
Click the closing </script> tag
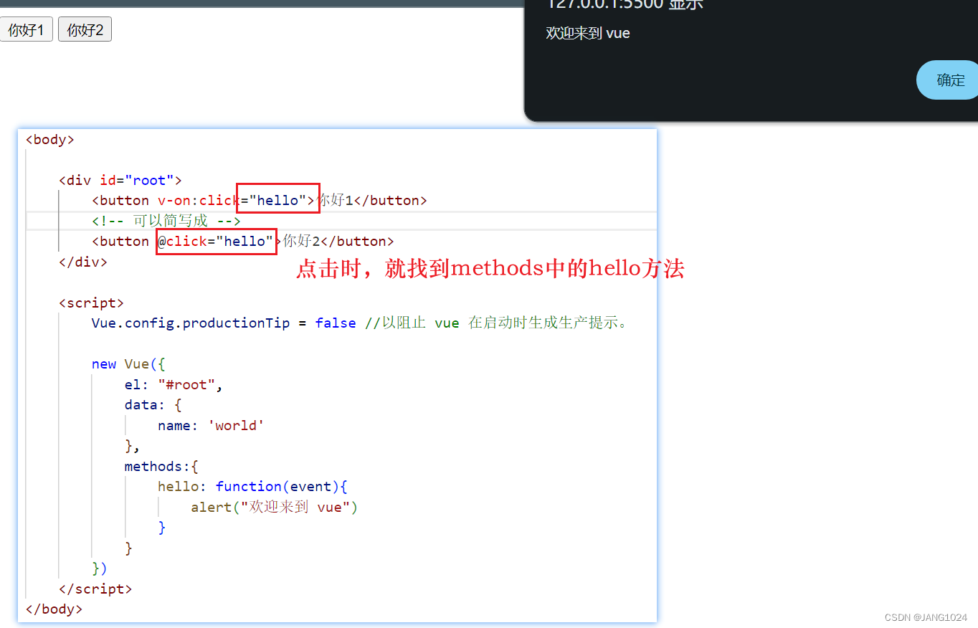pos(95,589)
